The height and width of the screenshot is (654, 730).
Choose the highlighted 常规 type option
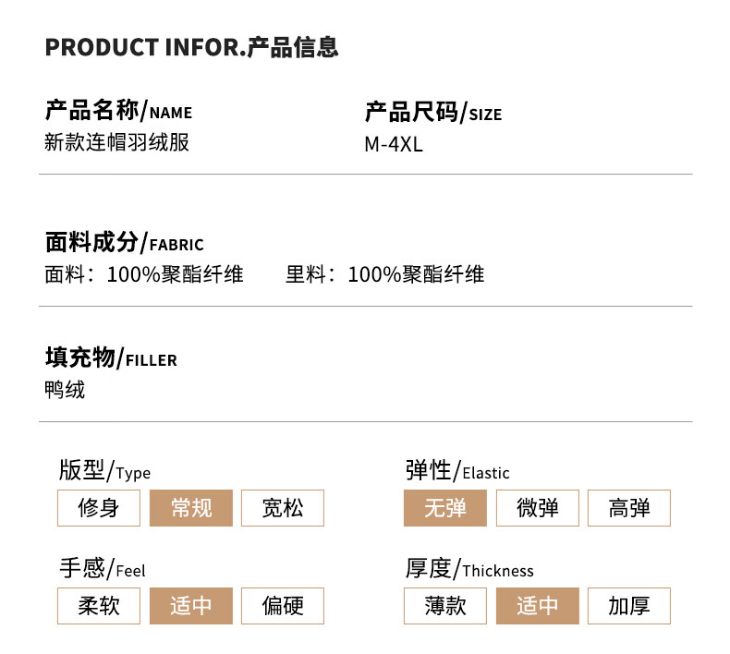pyautogui.click(x=191, y=508)
